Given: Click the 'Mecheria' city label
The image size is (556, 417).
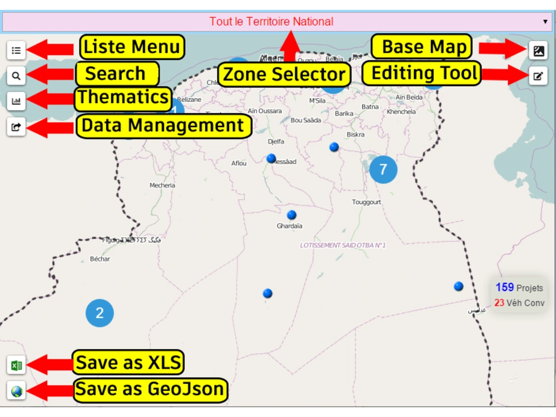Looking at the screenshot, I should click(162, 185).
